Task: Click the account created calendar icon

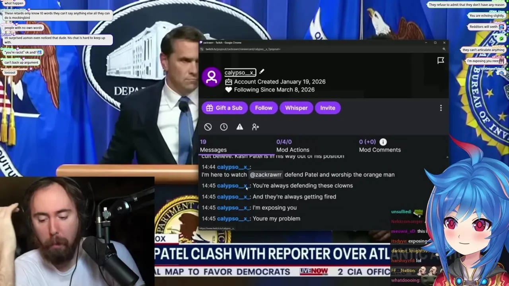Action: tap(228, 82)
